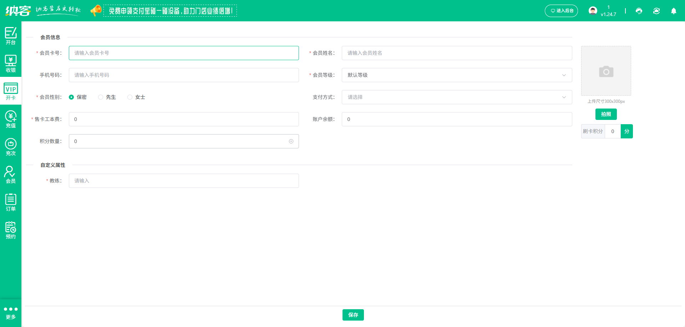The image size is (685, 327).
Task: Expand the 支付方式 dropdown
Action: pyautogui.click(x=457, y=97)
